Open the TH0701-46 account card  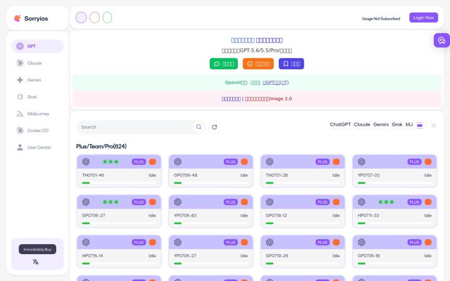[119, 171]
